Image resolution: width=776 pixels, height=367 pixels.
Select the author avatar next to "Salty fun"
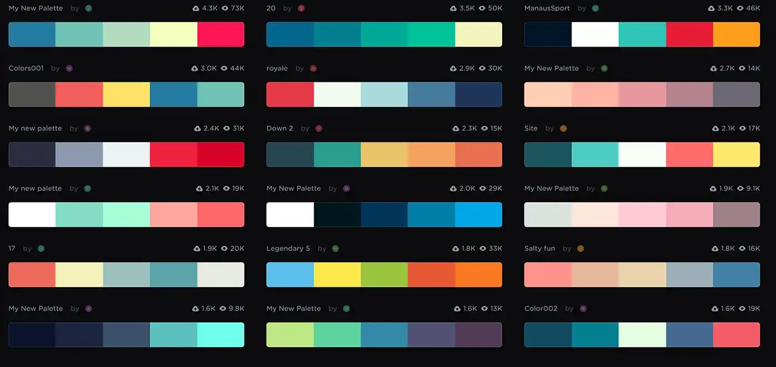[580, 249]
